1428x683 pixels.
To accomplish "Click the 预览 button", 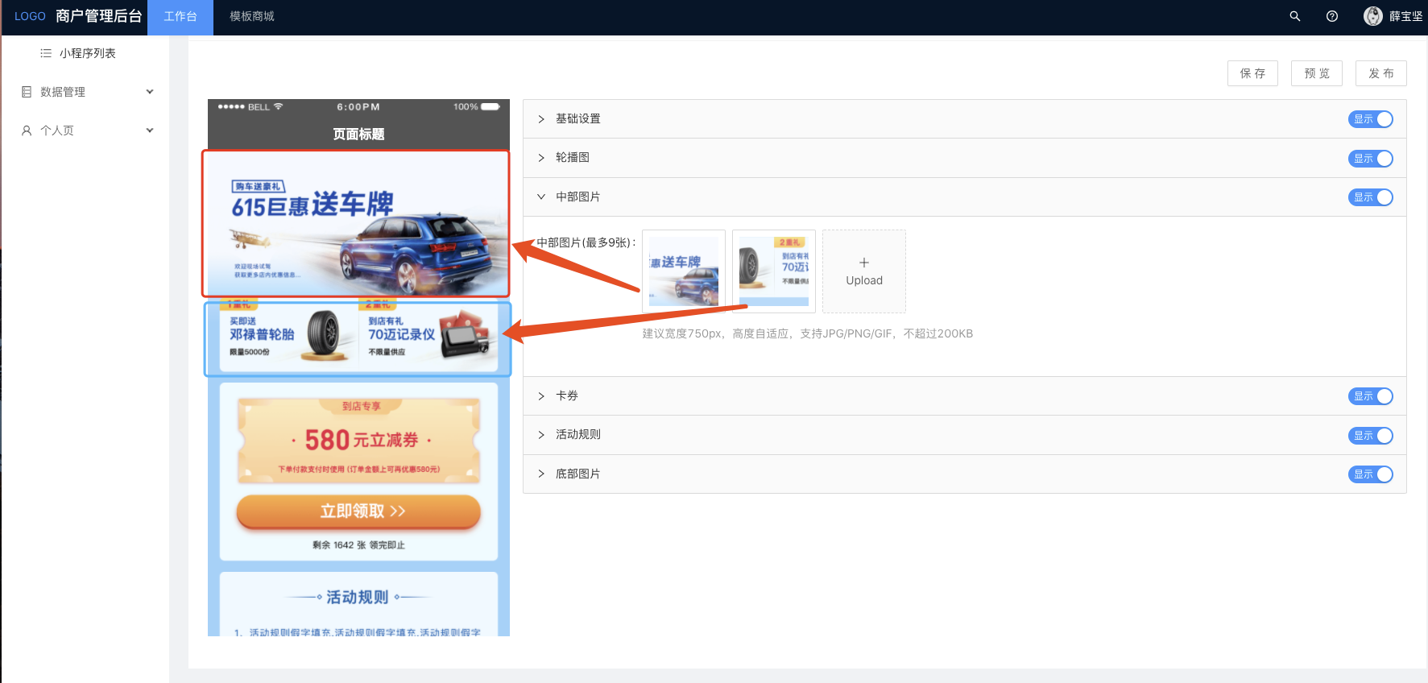I will click(x=1317, y=73).
